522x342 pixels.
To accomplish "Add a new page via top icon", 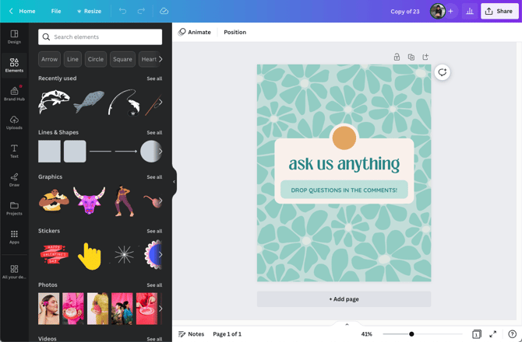I will coord(425,57).
